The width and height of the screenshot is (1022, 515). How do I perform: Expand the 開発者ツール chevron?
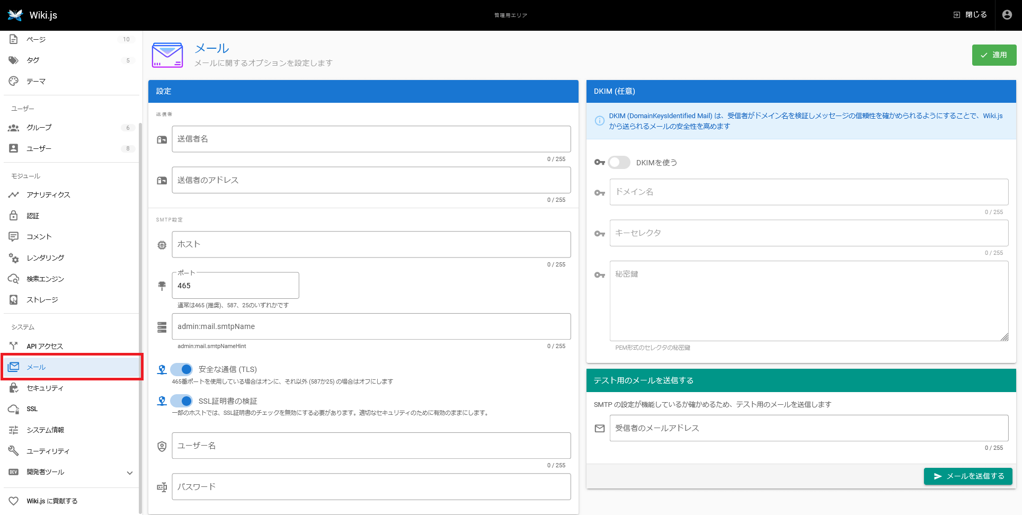coord(130,473)
